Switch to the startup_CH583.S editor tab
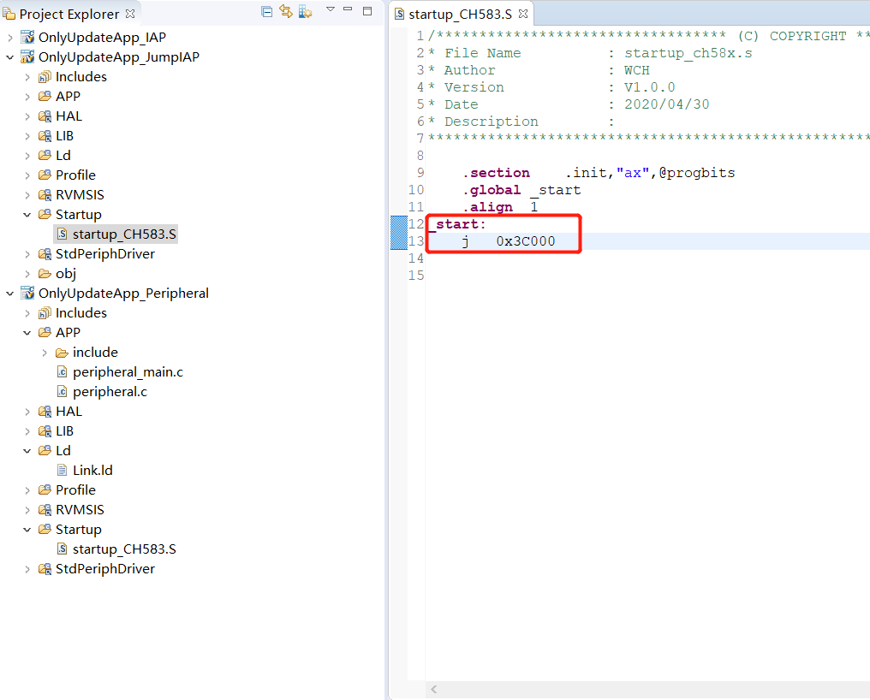 pos(459,14)
